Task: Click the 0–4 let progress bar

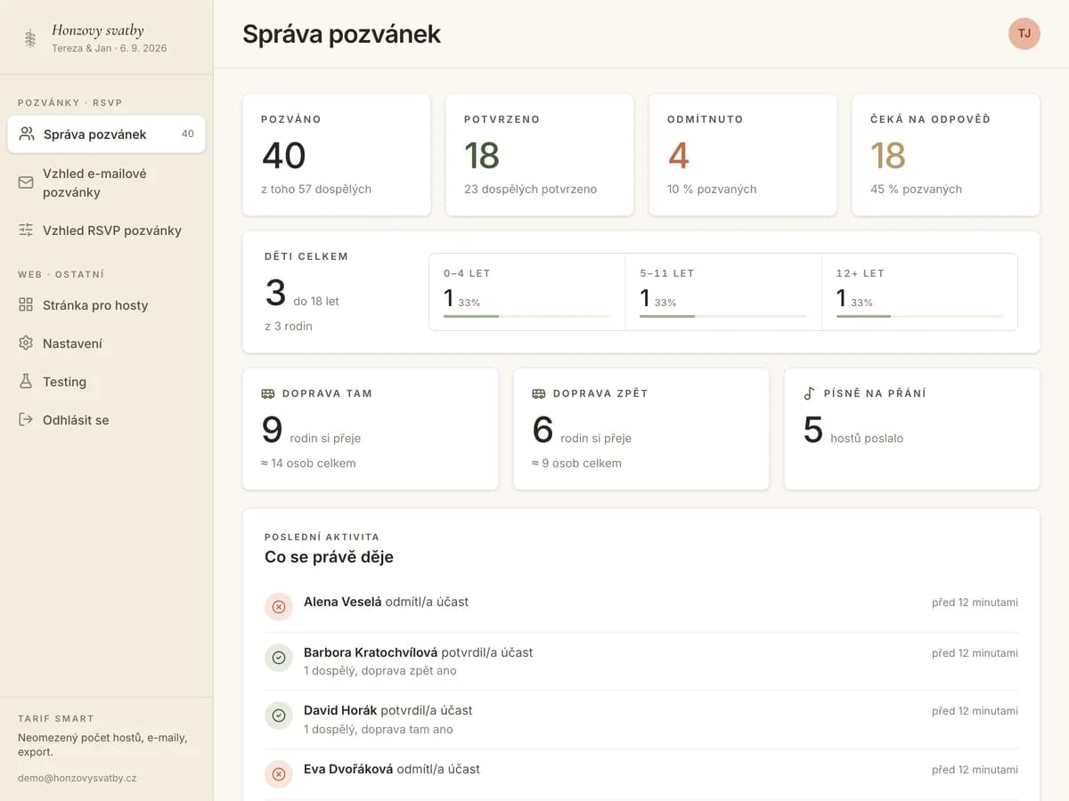Action: tap(526, 316)
